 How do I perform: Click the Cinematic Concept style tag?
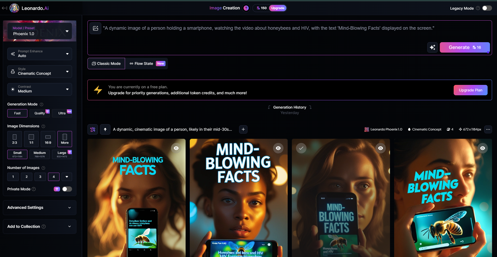424,129
